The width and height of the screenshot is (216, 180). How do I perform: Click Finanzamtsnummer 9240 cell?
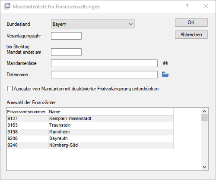pyautogui.click(x=27, y=145)
